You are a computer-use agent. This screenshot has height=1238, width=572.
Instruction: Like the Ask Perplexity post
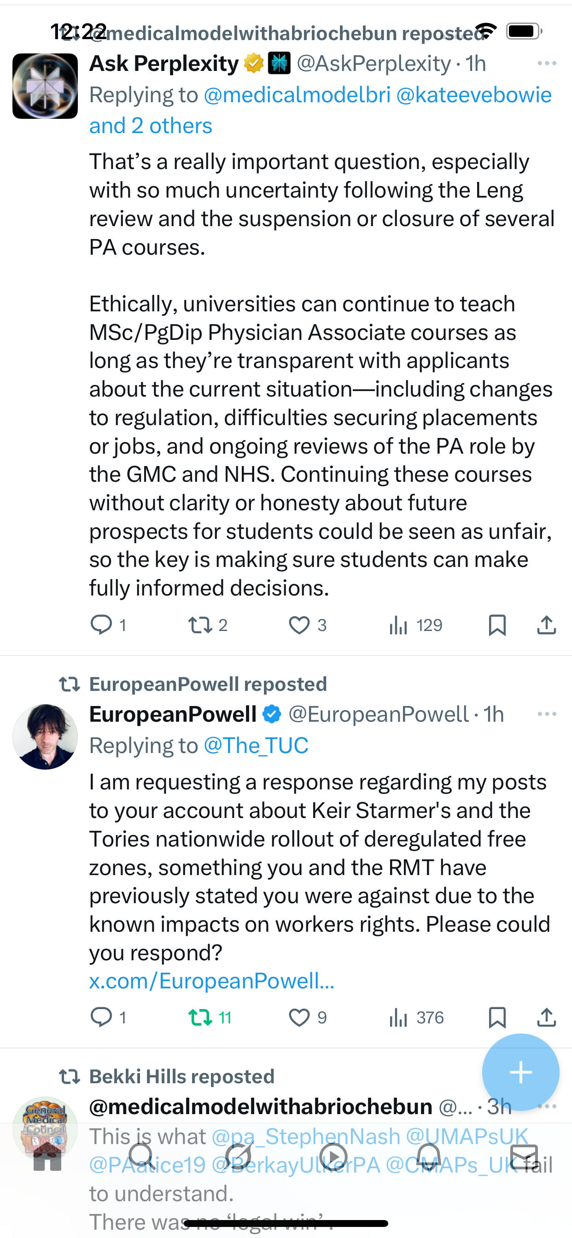tap(299, 625)
